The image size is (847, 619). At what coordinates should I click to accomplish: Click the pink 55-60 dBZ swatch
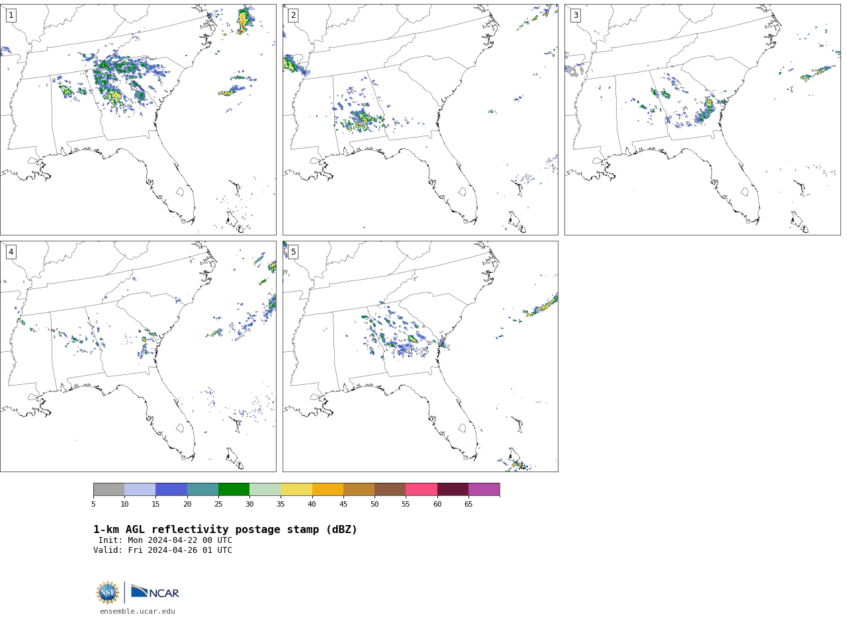click(x=422, y=489)
